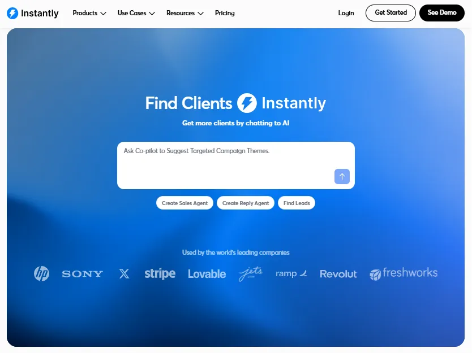Select the Find Leads suggestion
The height and width of the screenshot is (353, 472).
pos(297,203)
